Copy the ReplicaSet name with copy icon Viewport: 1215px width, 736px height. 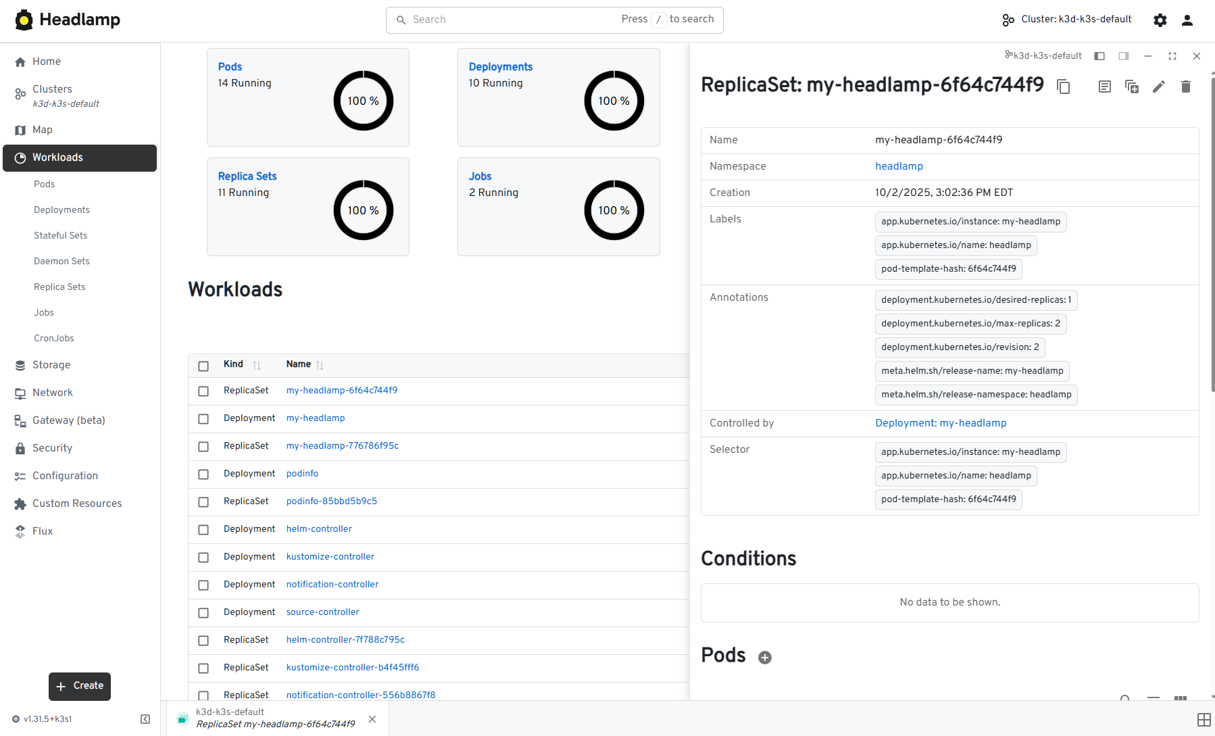click(1064, 87)
